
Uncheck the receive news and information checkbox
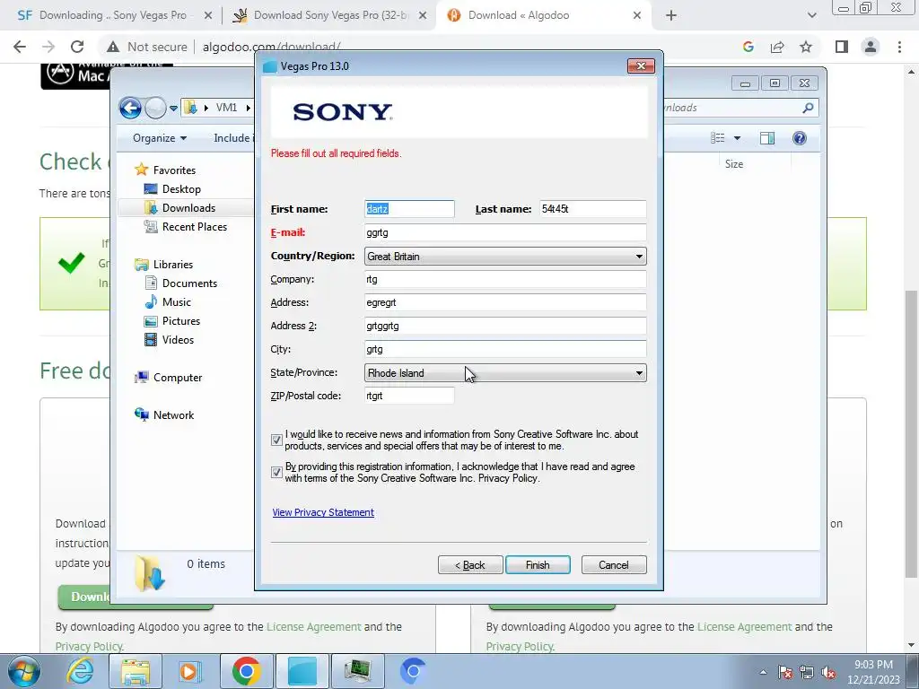coord(276,440)
